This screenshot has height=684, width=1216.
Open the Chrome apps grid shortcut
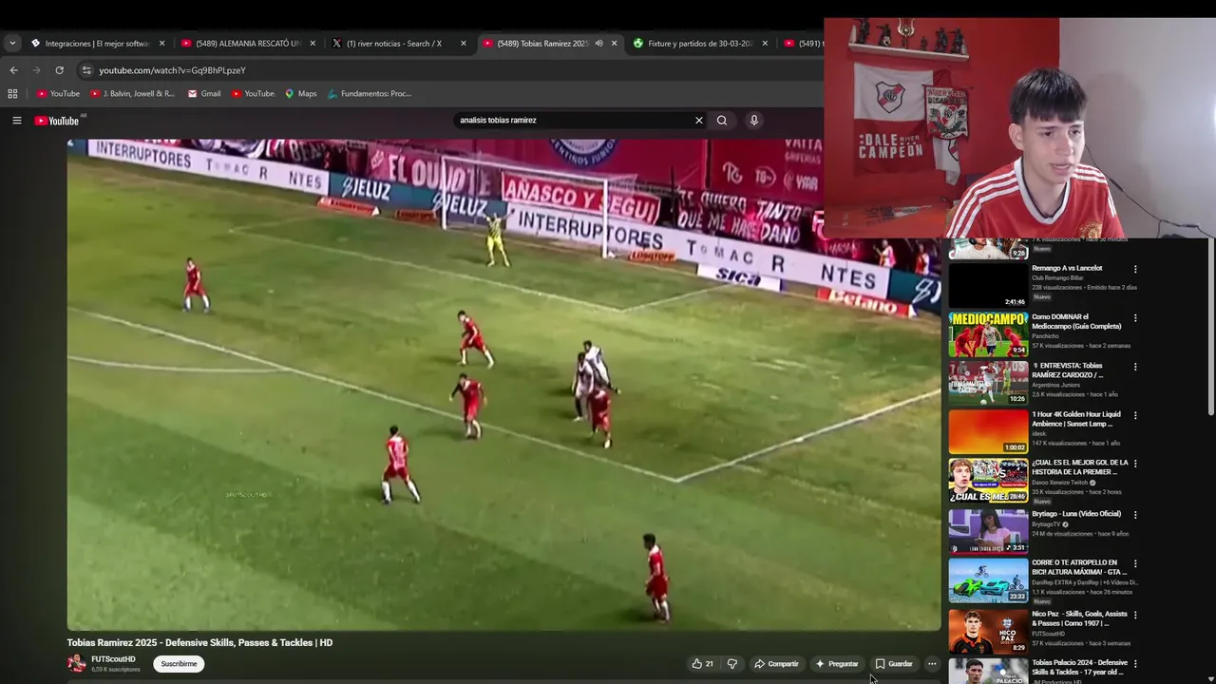(12, 93)
